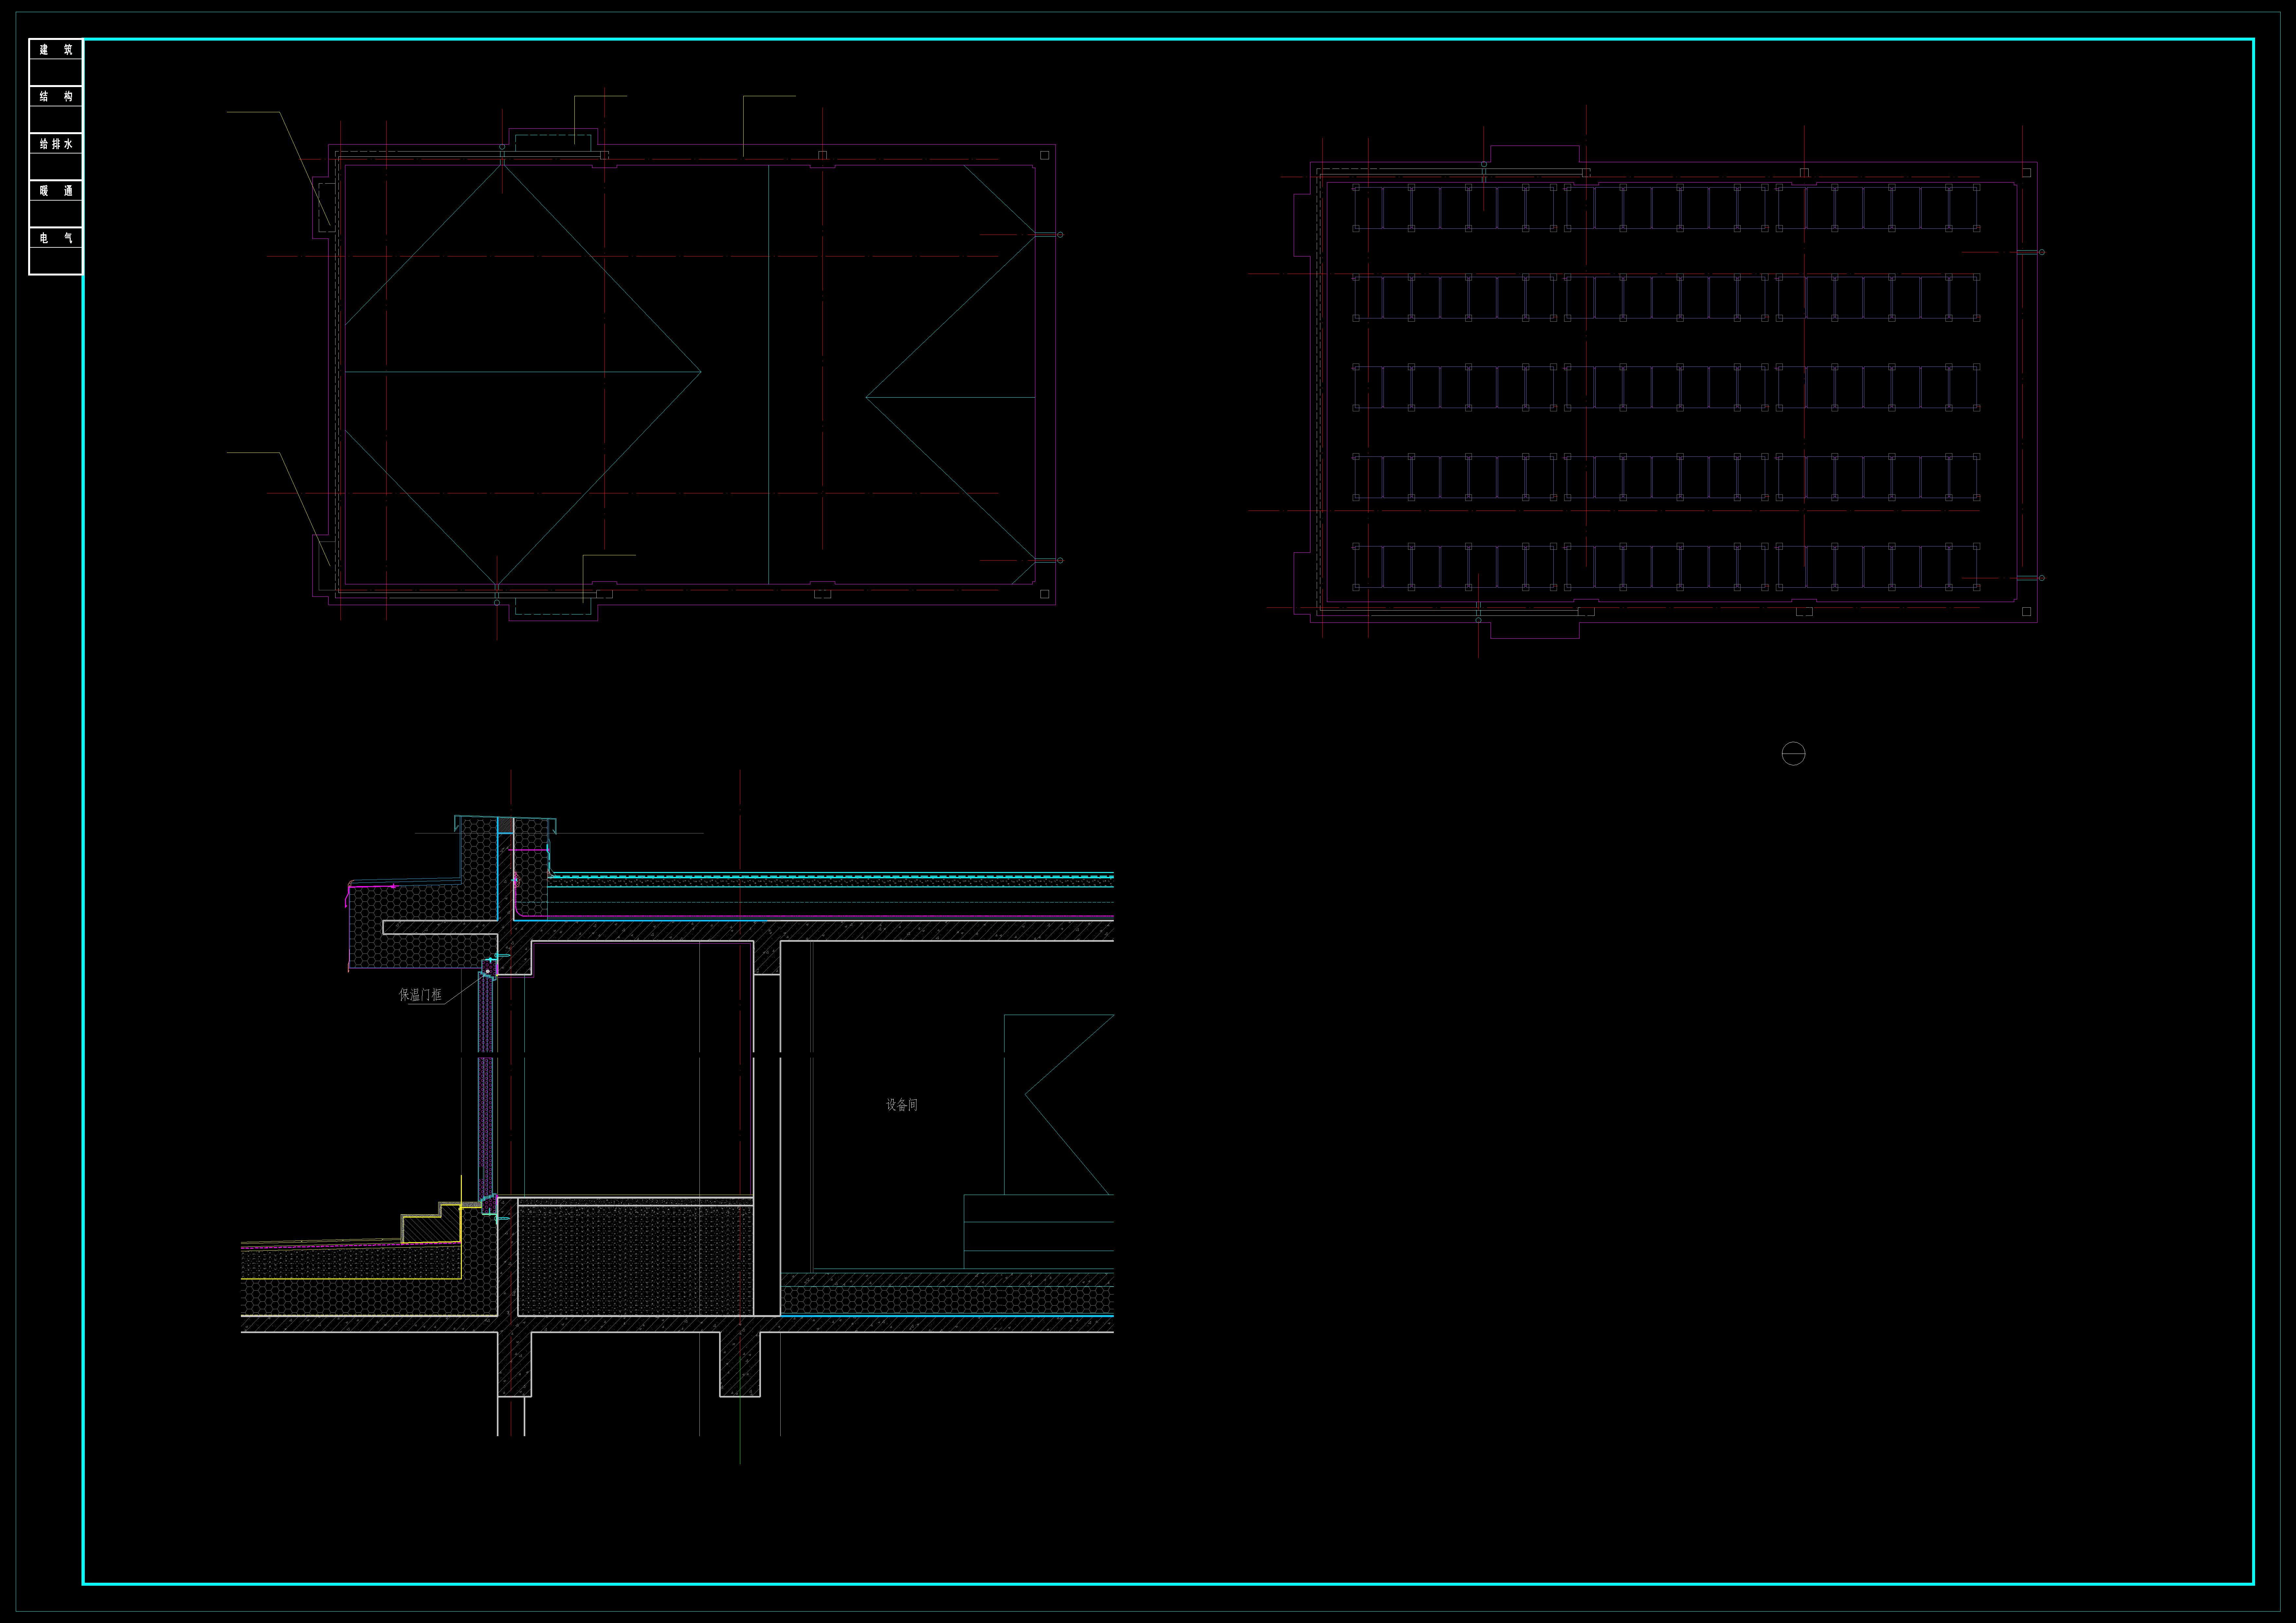This screenshot has height=1623, width=2296.
Task: Select the circular section marker symbol
Action: 1793,754
